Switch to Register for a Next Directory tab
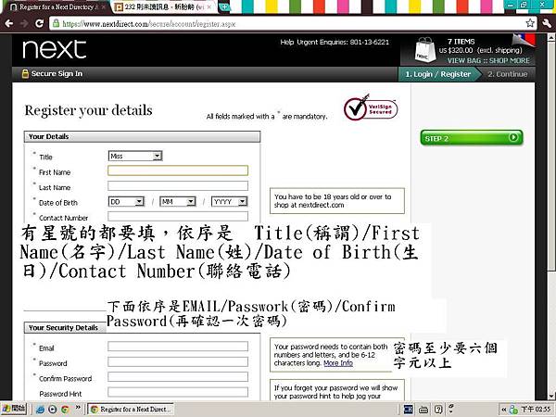This screenshot has width=556, height=417. pos(56,6)
